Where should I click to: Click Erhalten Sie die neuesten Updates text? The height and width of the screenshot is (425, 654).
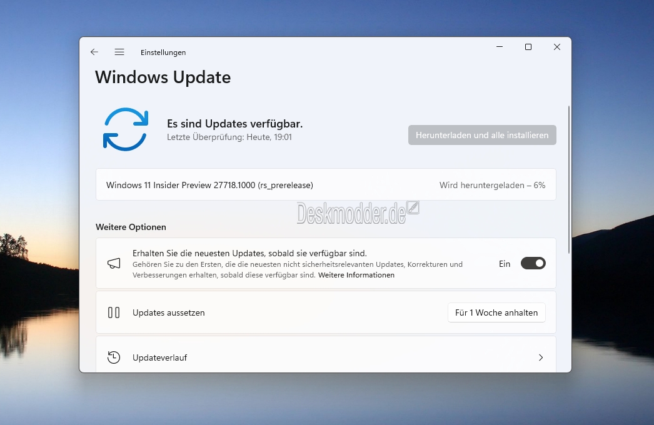coord(250,253)
